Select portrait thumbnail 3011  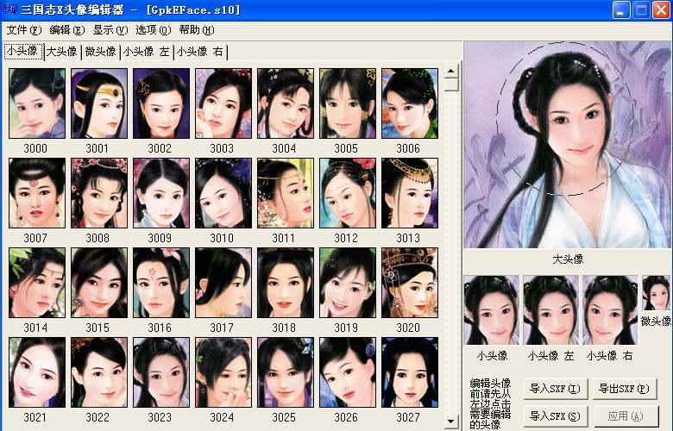[x=286, y=193]
